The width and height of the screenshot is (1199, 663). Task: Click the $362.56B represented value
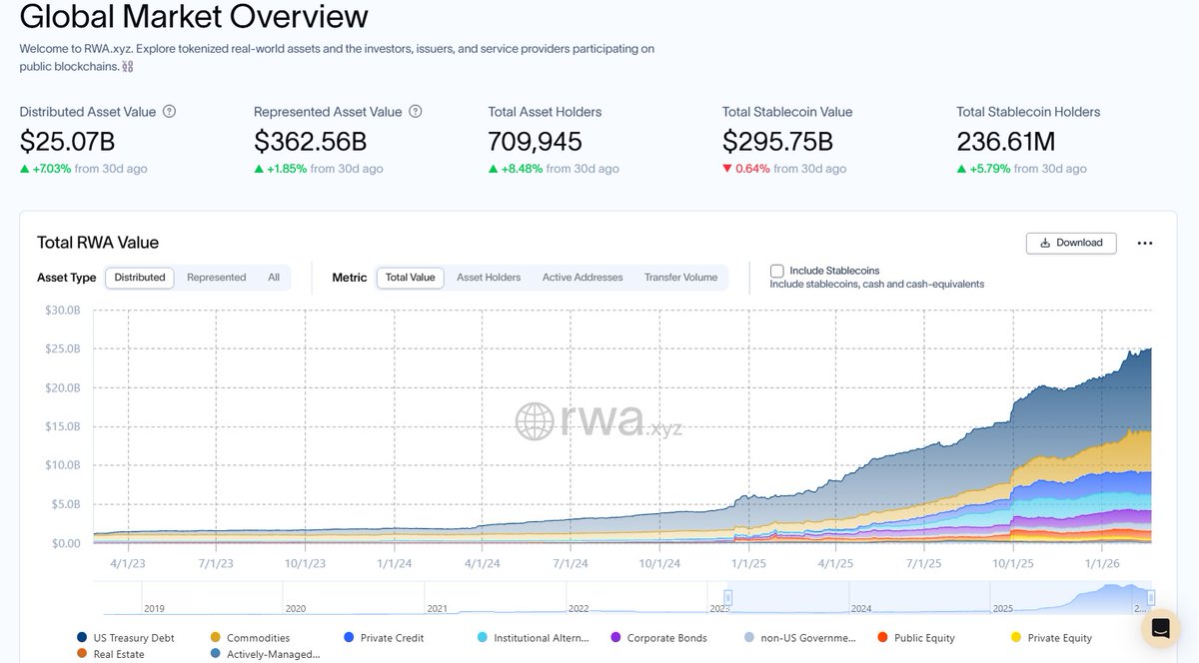pyautogui.click(x=310, y=141)
